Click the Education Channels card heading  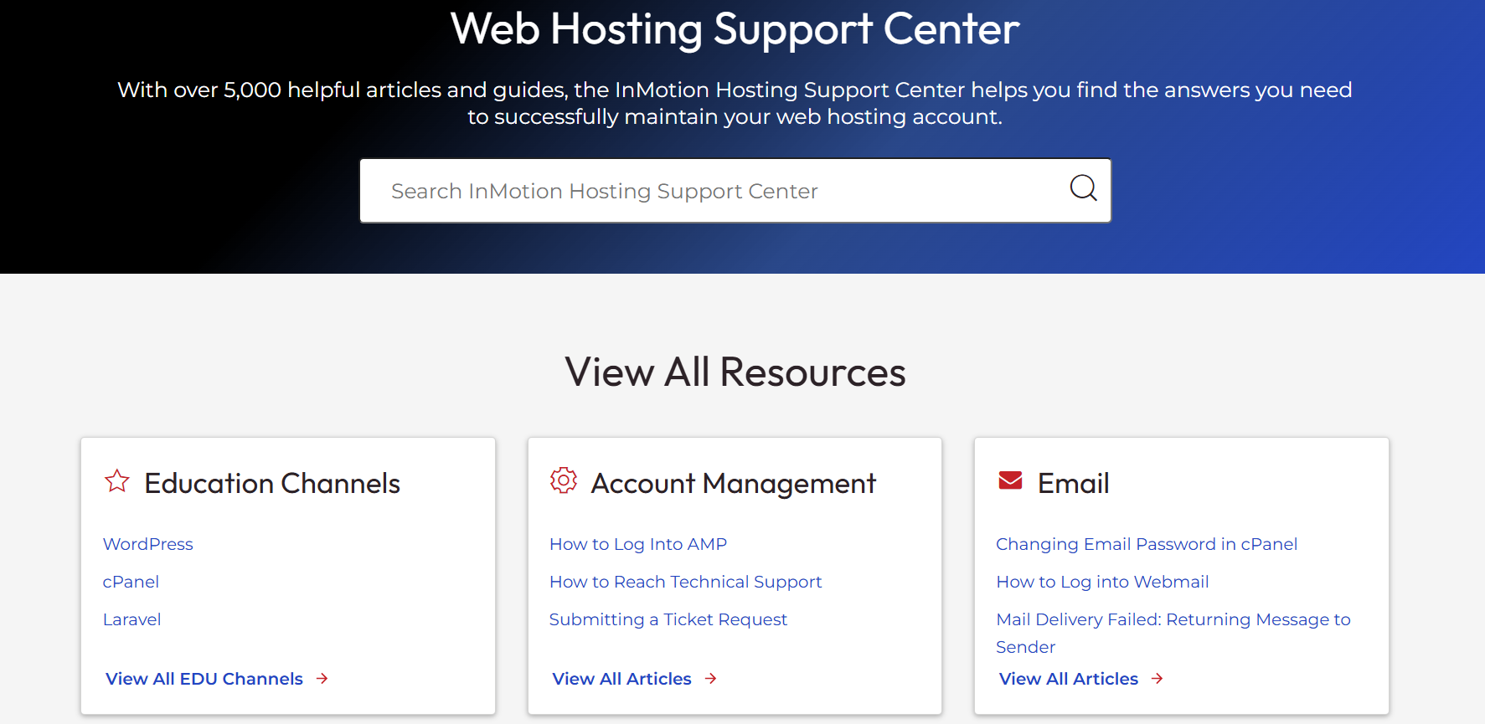(272, 484)
